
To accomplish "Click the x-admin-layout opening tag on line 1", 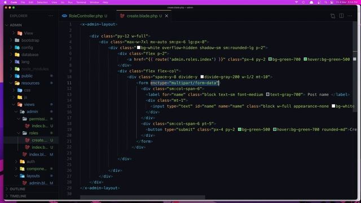I will coord(99,24).
